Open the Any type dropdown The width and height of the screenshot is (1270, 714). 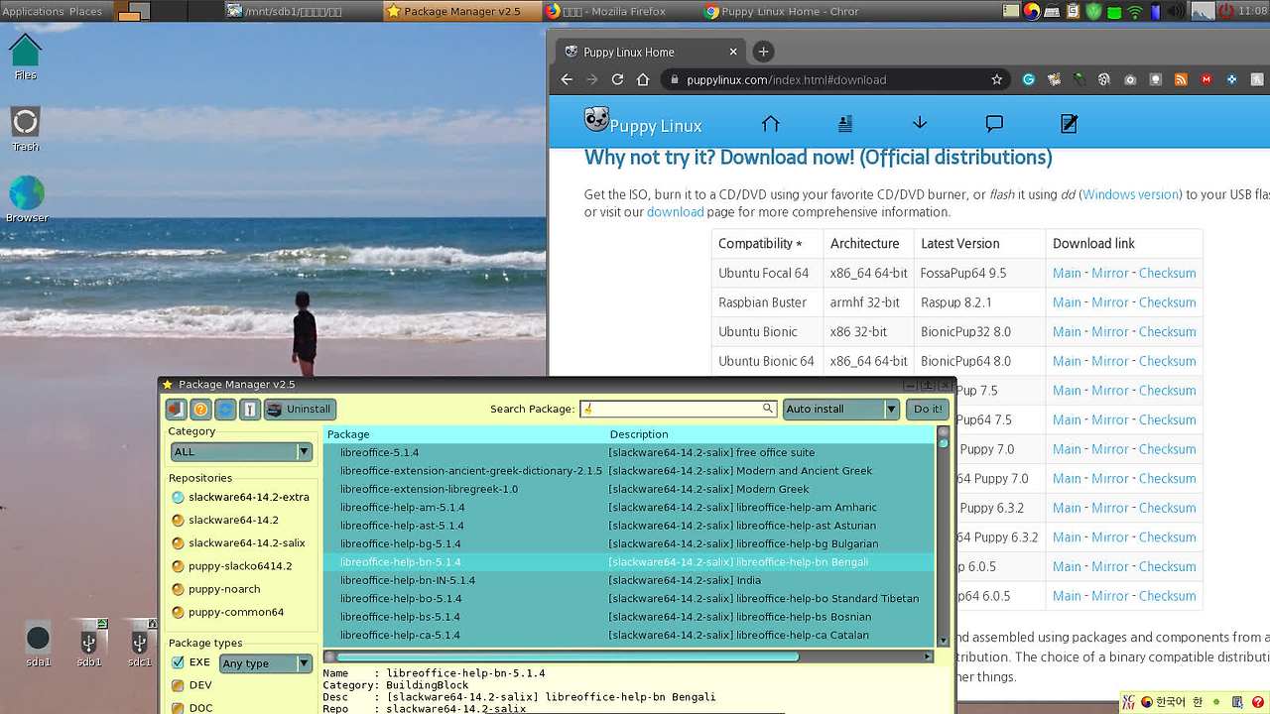point(265,662)
